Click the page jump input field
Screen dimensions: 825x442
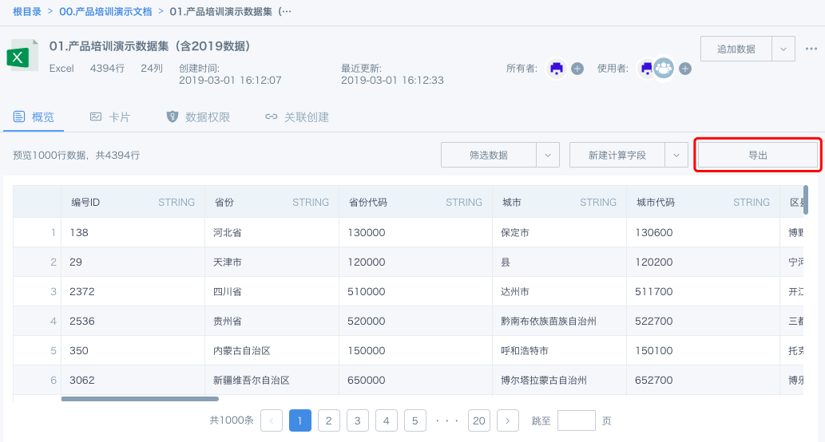pos(576,420)
